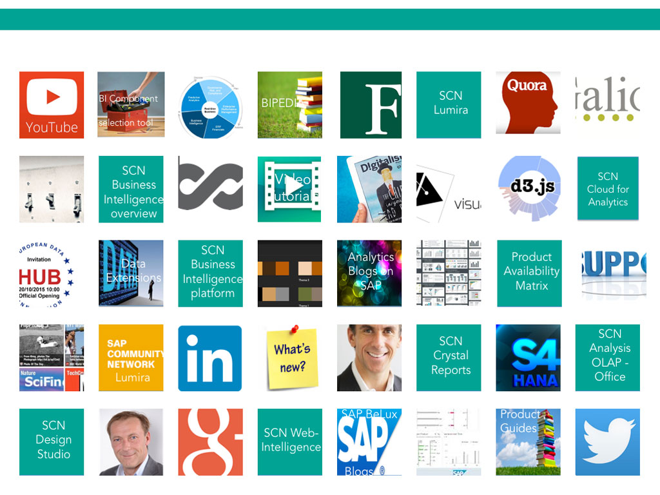Open SCN Business Intelligence platform tile
The image size is (660, 495).
click(x=211, y=273)
